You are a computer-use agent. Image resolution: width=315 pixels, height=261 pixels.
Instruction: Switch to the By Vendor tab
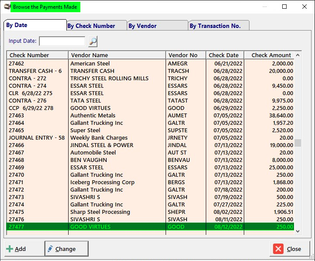pyautogui.click(x=158, y=26)
